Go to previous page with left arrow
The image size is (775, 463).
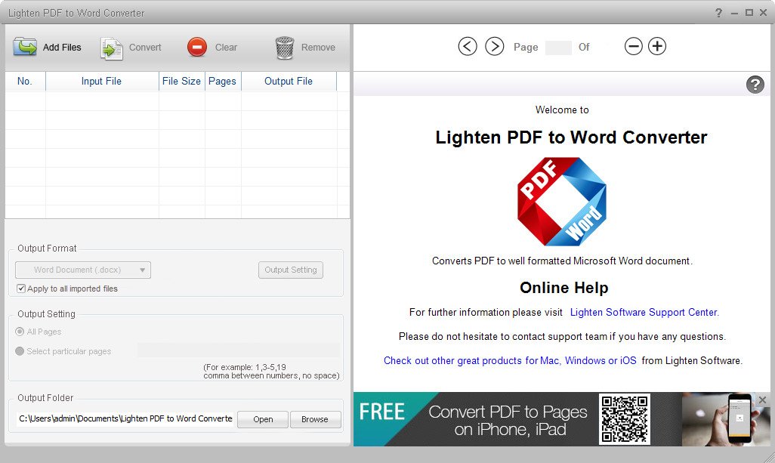468,46
